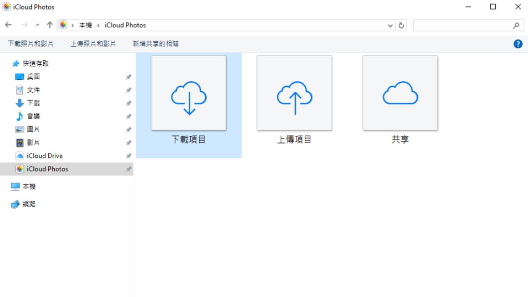Click the search magnifier icon
Image resolution: width=528 pixels, height=297 pixels.
click(516, 25)
